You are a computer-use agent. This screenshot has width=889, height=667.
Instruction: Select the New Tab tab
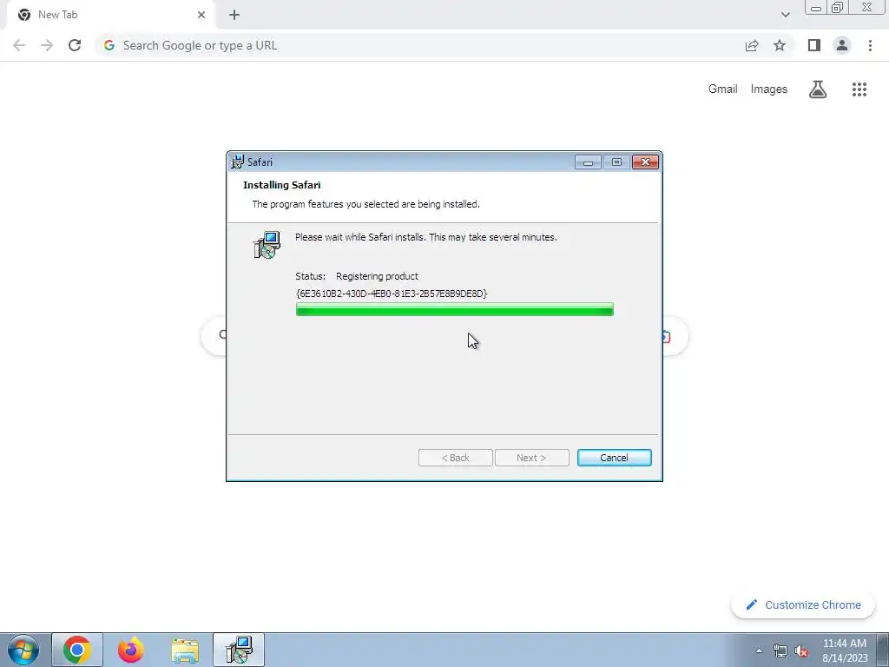pyautogui.click(x=110, y=15)
